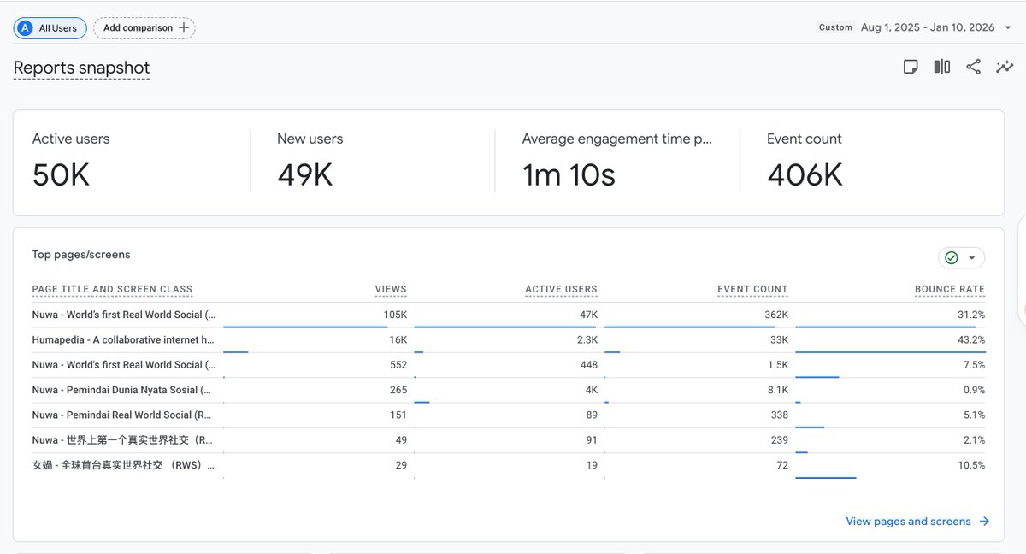Click the Top pages/screens card title
The height and width of the screenshot is (554, 1026).
pos(81,255)
